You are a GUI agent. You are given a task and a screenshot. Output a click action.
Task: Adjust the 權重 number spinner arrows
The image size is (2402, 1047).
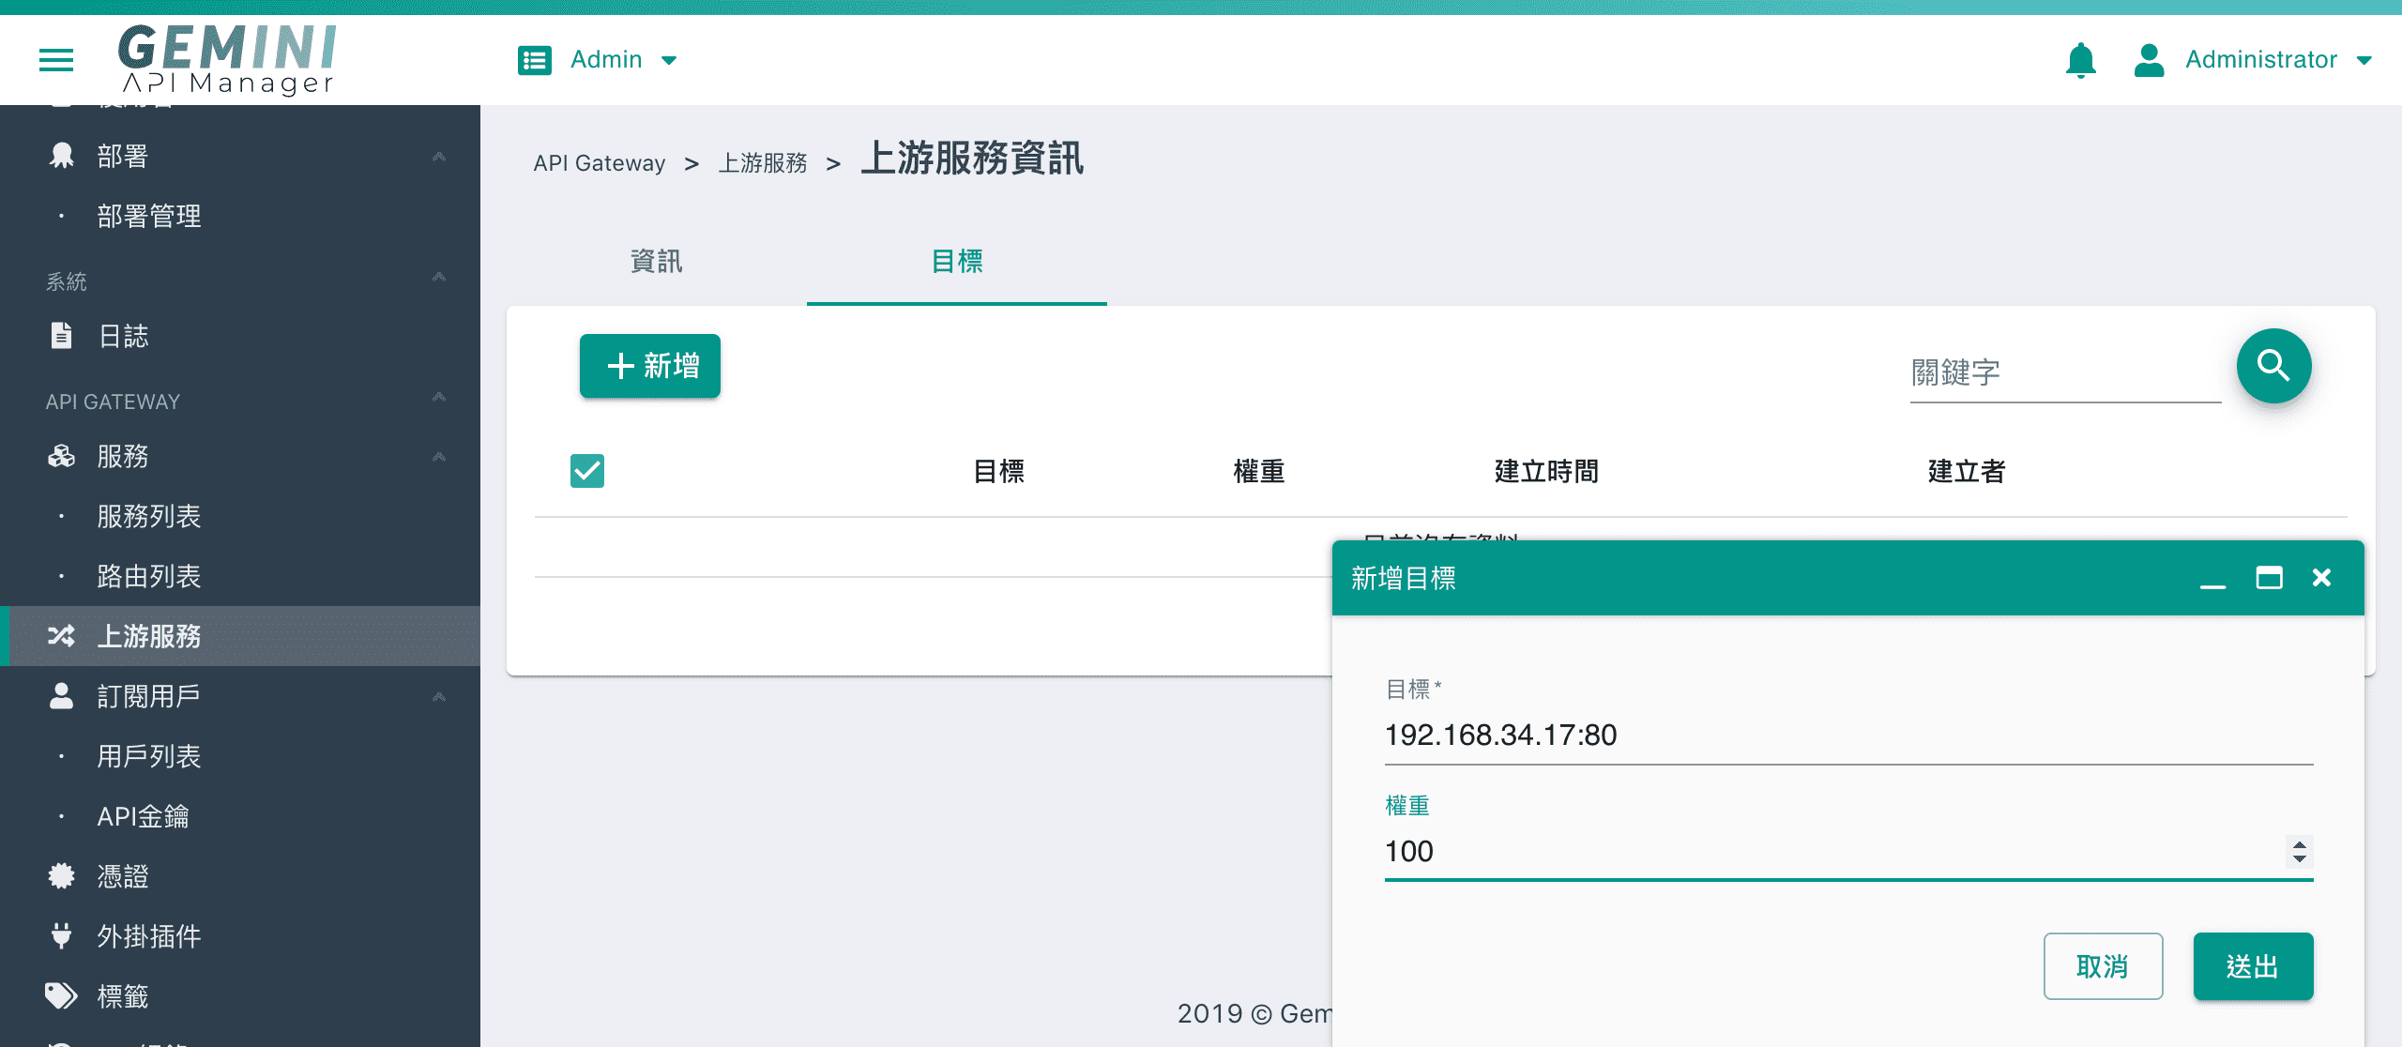2300,851
